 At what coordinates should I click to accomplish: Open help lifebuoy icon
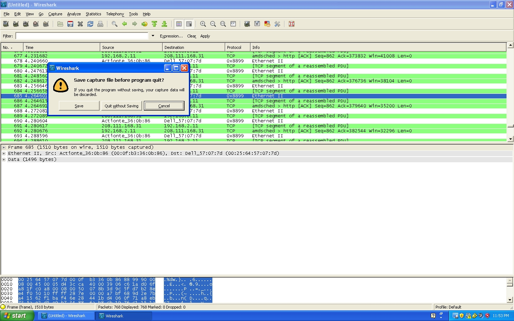pos(292,24)
